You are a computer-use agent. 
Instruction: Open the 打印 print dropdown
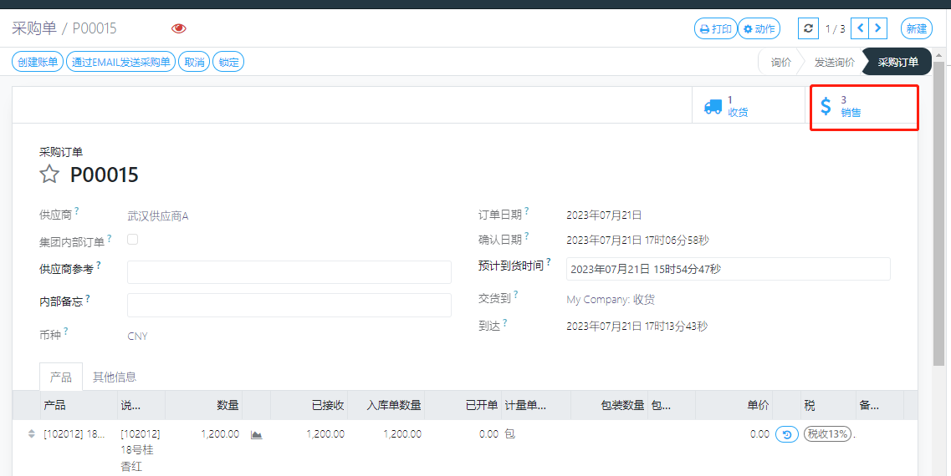point(714,28)
